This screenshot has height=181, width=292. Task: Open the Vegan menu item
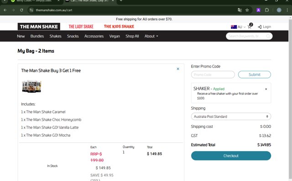tap(115, 36)
